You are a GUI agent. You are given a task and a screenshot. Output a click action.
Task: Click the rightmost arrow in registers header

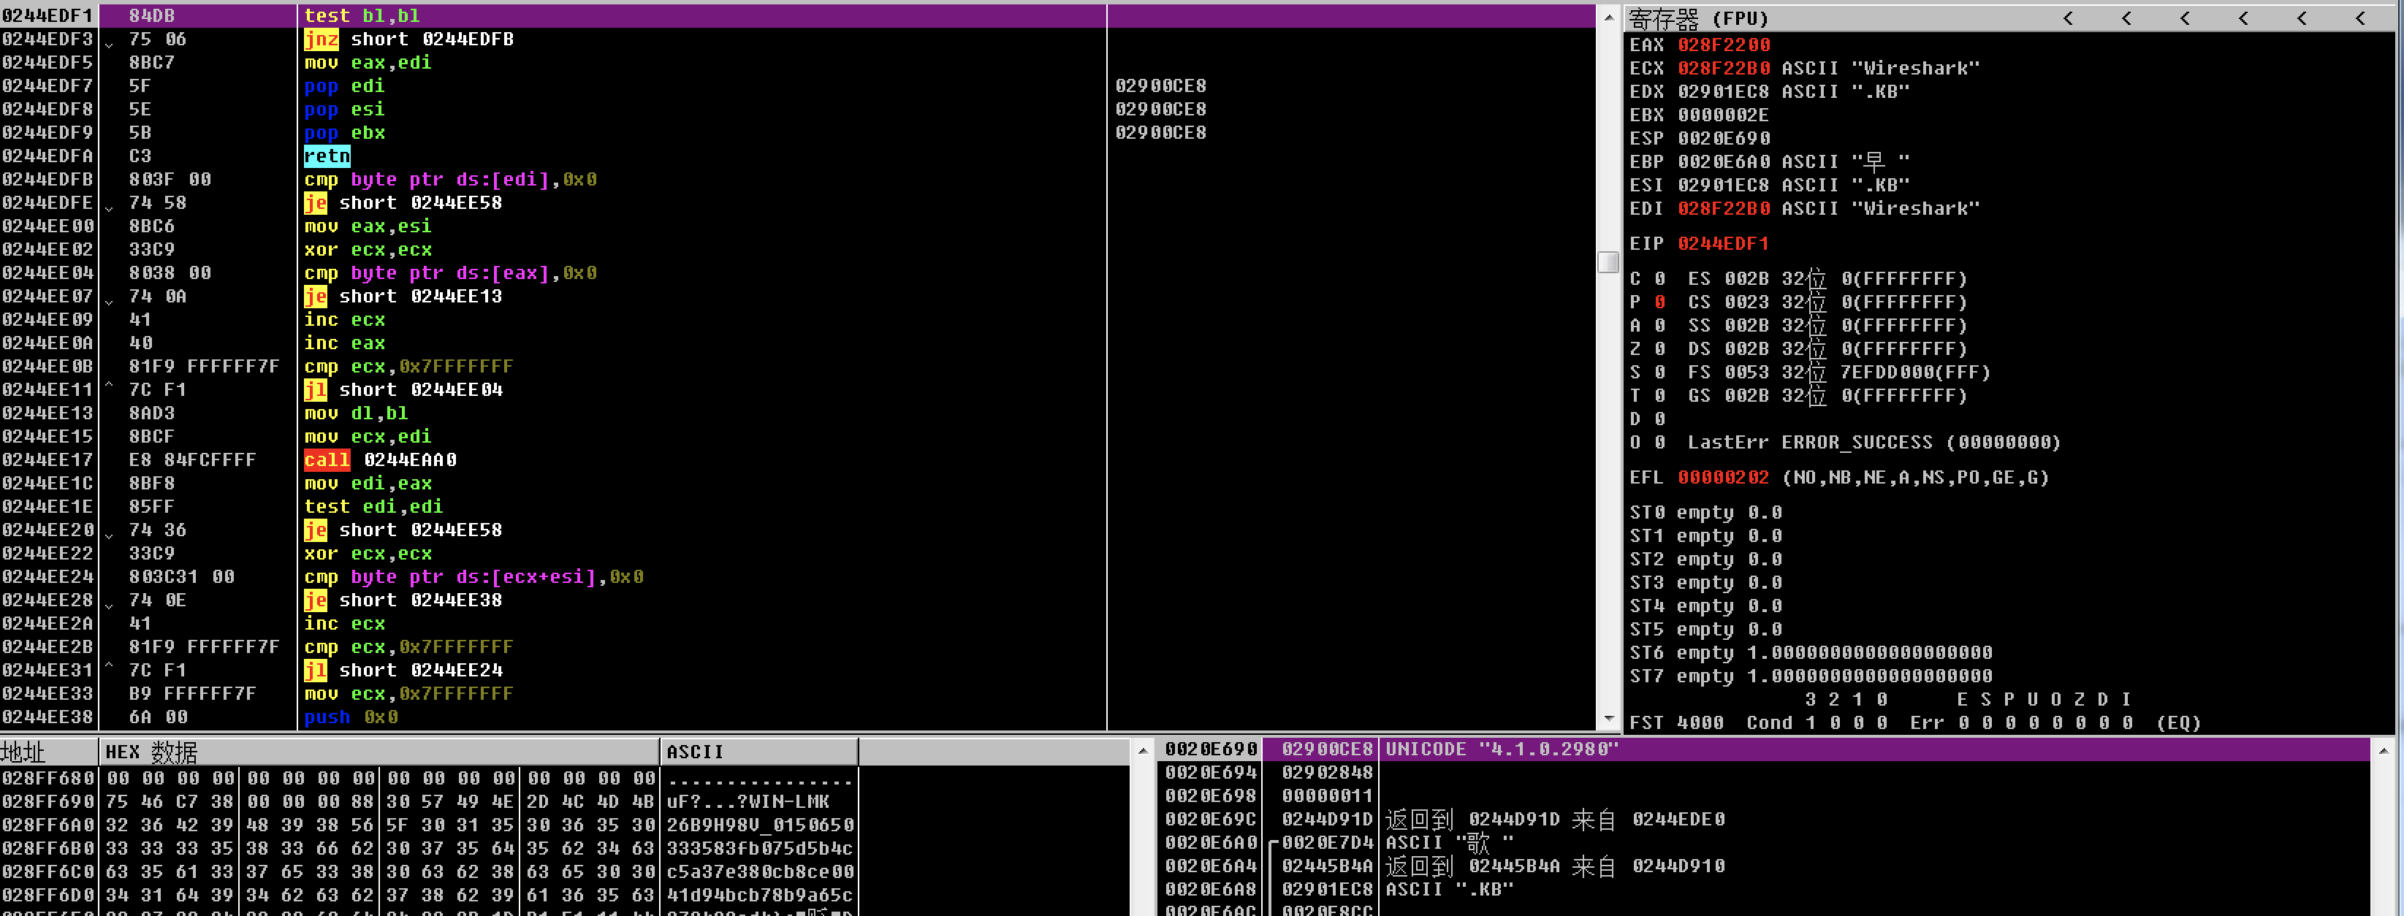(x=2360, y=18)
